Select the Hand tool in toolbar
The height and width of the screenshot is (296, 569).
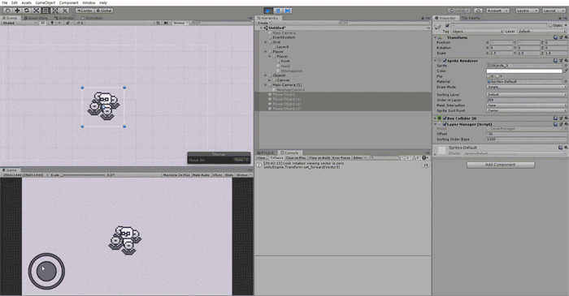[7, 11]
